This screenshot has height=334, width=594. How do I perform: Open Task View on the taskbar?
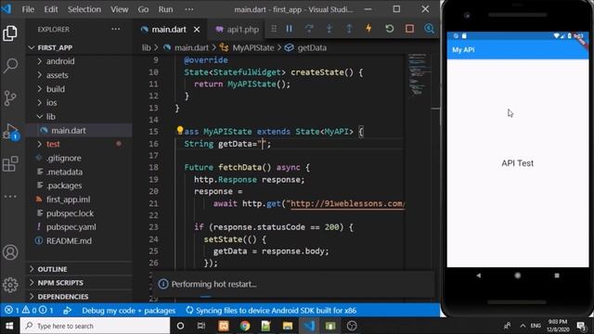(201, 326)
